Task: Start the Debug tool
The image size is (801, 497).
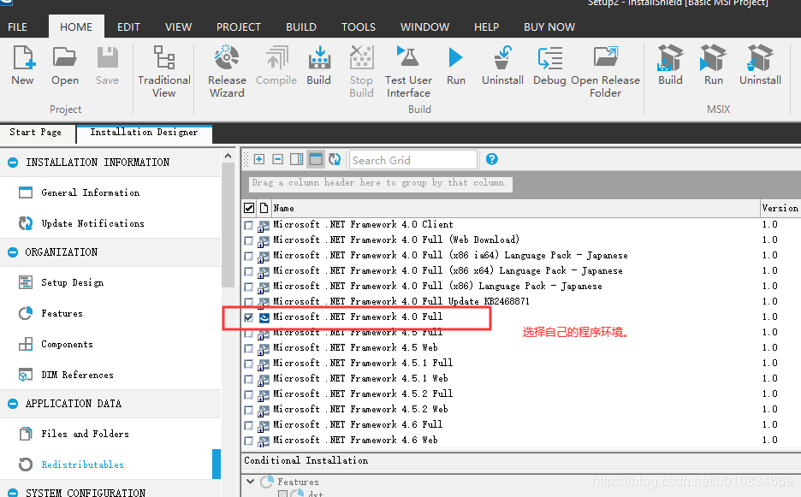Action: 549,65
